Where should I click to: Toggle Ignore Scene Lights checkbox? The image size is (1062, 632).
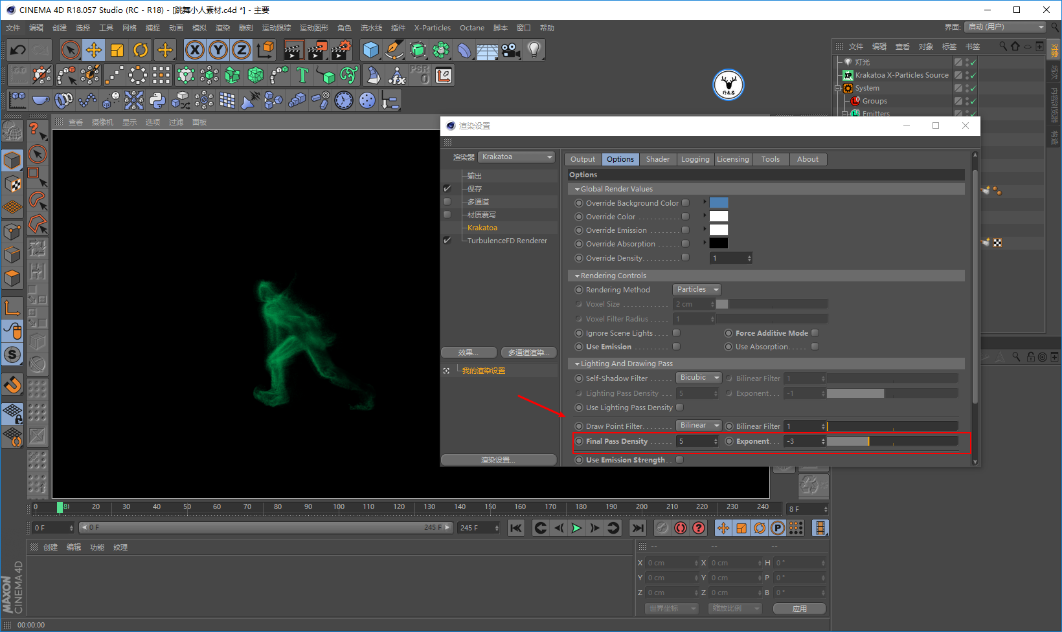pos(677,332)
